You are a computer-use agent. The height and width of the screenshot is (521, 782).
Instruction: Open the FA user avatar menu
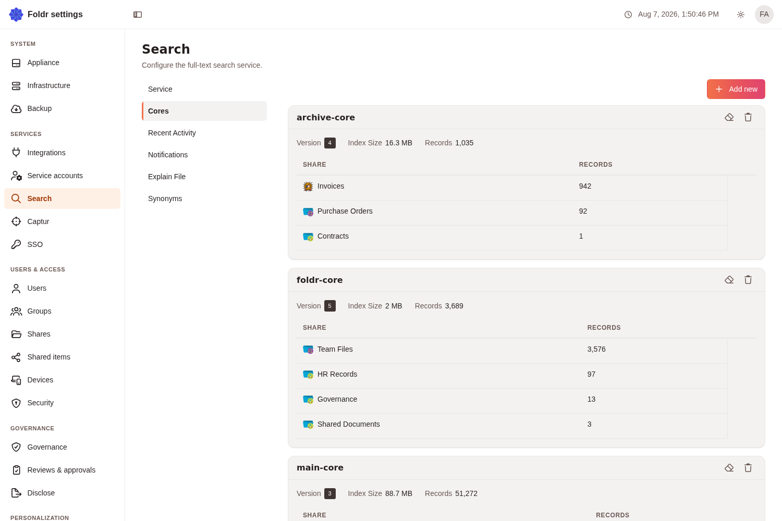[764, 15]
